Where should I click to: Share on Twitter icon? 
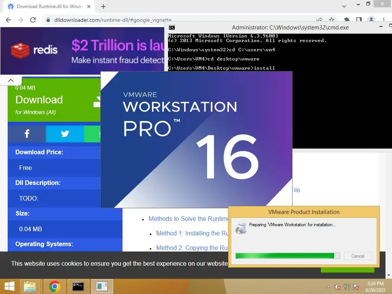[x=65, y=134]
